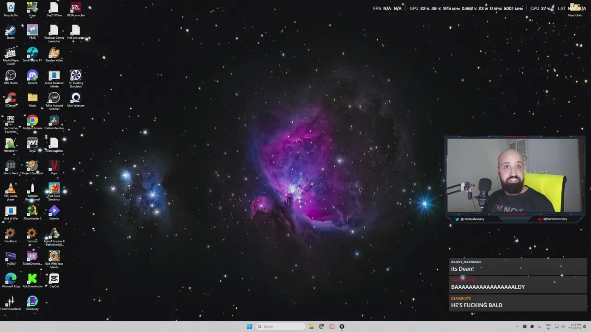Select the Cracktorio icon
This screenshot has width=591, height=332.
coord(11,235)
